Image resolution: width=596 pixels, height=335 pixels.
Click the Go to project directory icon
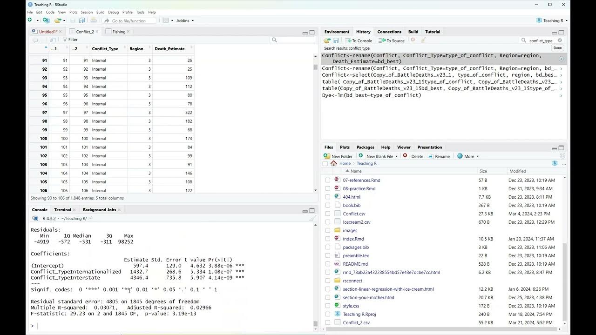click(x=555, y=163)
